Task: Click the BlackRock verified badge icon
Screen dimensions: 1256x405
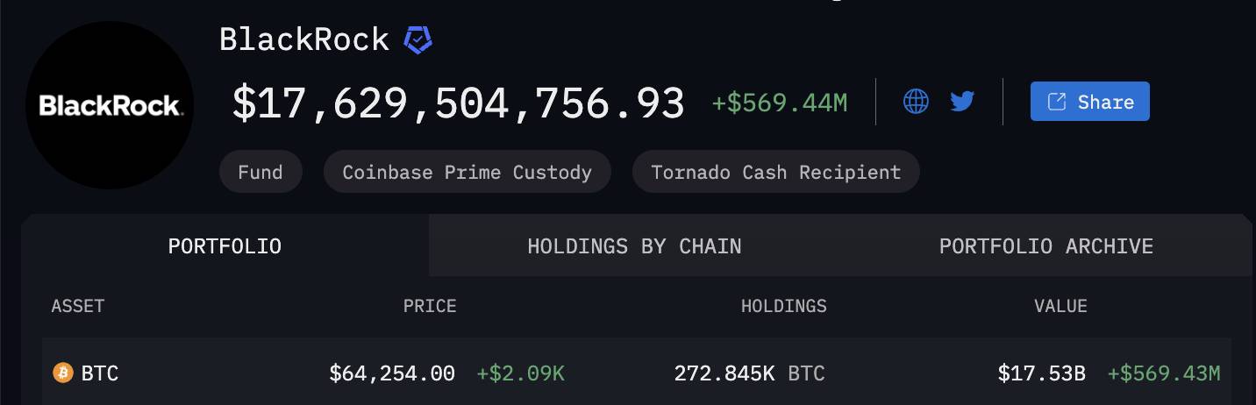Action: (417, 40)
